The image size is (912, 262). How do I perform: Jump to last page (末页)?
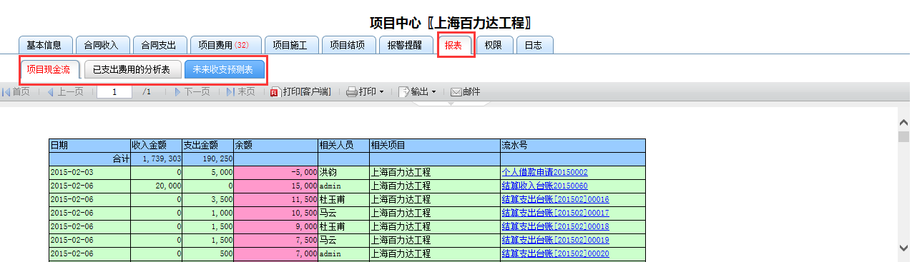click(240, 91)
